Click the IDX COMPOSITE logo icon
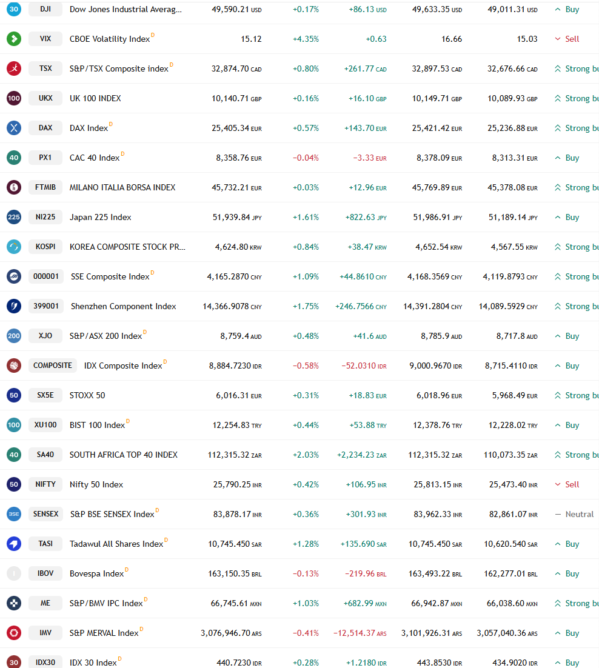Screen dimensions: 599x668 click(x=14, y=366)
